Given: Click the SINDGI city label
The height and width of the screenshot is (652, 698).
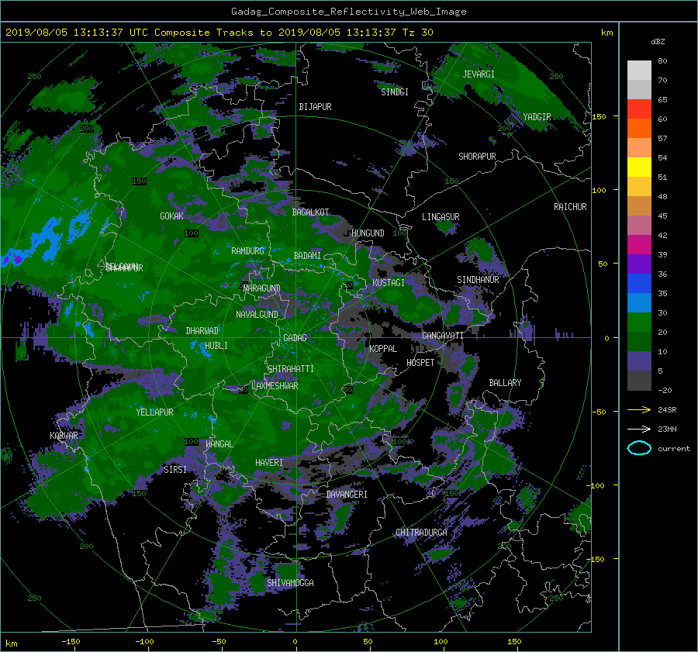Looking at the screenshot, I should pyautogui.click(x=395, y=92).
